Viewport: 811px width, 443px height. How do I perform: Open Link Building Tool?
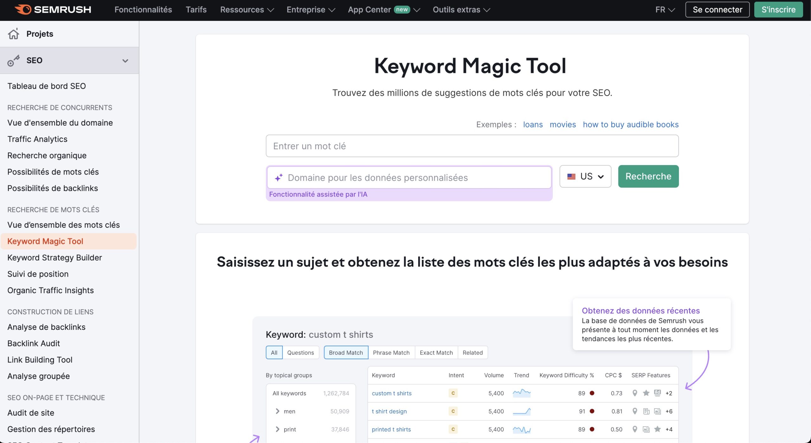pos(40,360)
